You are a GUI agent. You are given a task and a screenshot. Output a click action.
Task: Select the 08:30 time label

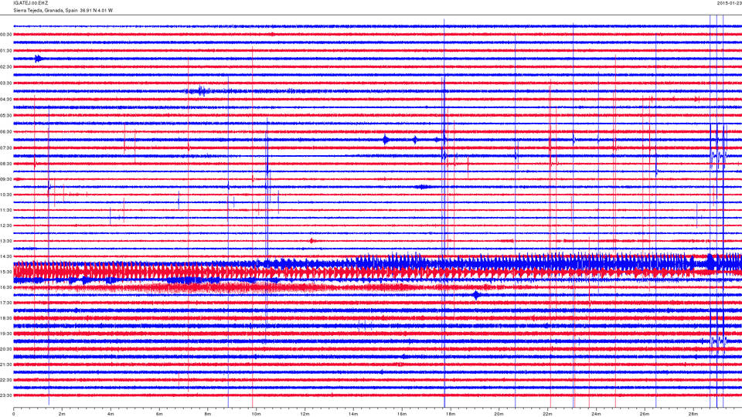pyautogui.click(x=6, y=164)
